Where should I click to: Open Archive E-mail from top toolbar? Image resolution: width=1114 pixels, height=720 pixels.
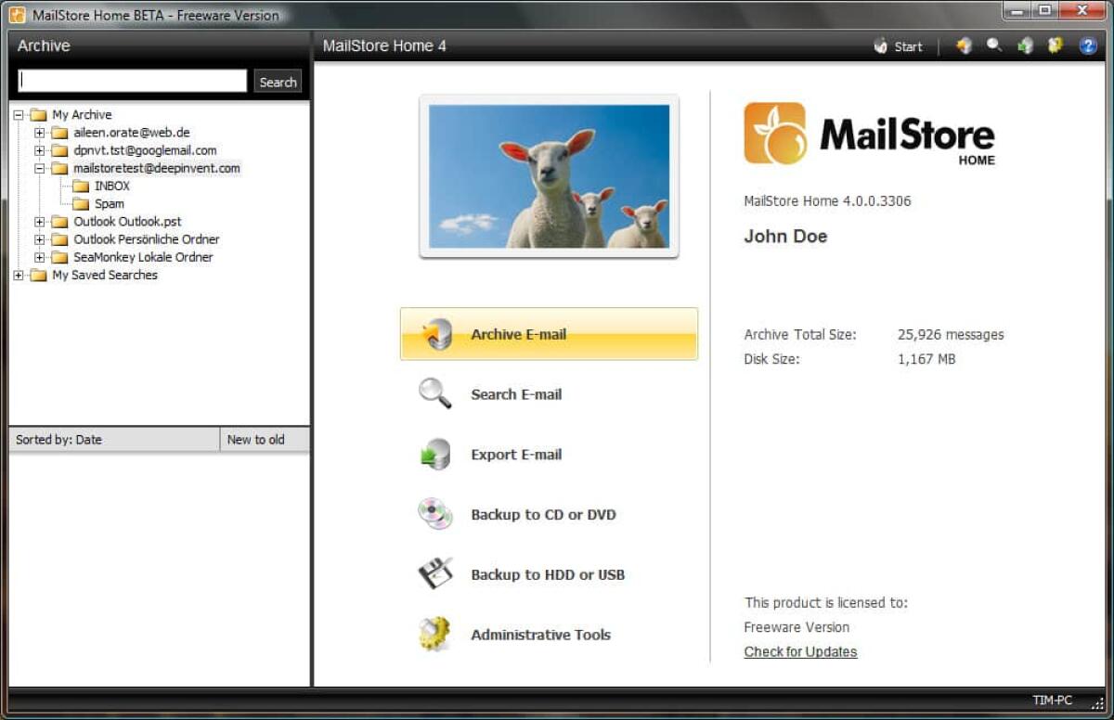click(964, 45)
